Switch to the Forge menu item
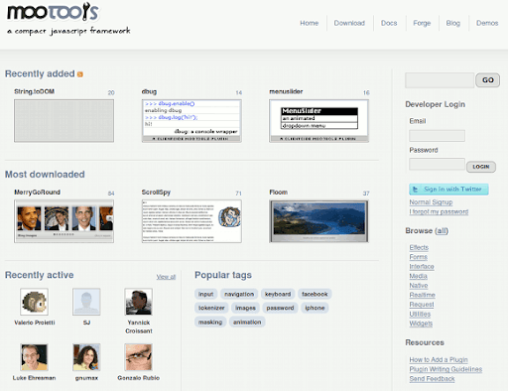The height and width of the screenshot is (391, 508). [x=422, y=23]
